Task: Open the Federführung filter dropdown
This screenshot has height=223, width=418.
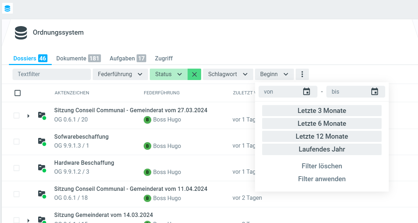Action: point(120,74)
